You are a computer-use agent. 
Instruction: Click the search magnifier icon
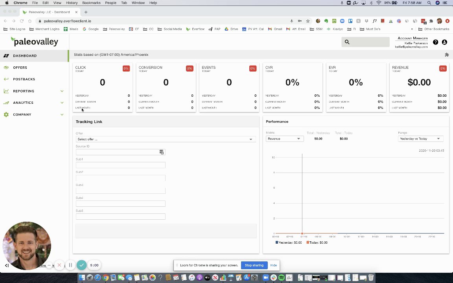pyautogui.click(x=347, y=42)
